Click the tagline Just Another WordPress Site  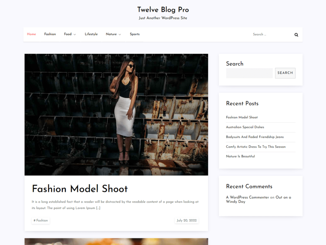[163, 18]
